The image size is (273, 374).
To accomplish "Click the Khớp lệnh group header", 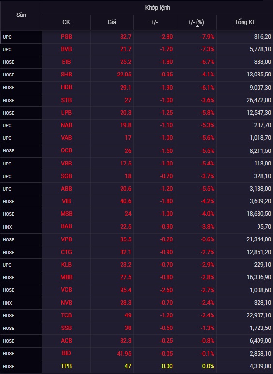I will (157, 8).
